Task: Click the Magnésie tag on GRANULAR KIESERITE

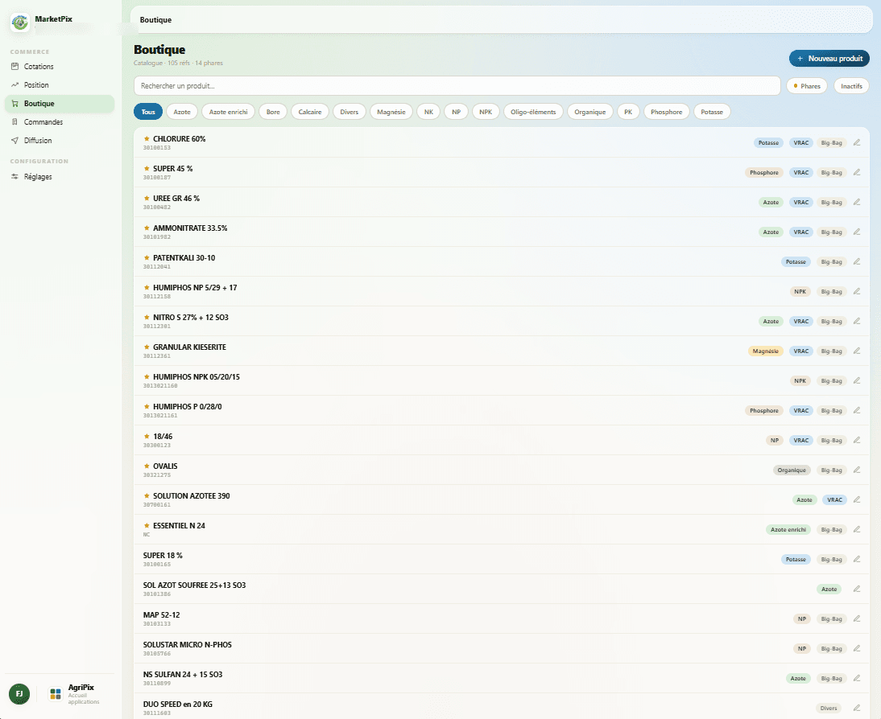Action: tap(765, 351)
